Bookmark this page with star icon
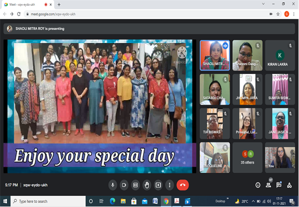This screenshot has height=207, width=299. tap(278, 14)
